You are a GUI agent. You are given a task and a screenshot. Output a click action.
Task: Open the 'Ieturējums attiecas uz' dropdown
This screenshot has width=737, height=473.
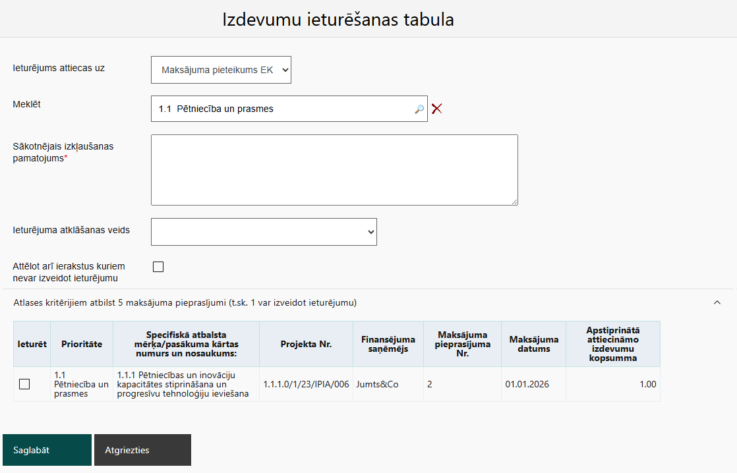(221, 70)
